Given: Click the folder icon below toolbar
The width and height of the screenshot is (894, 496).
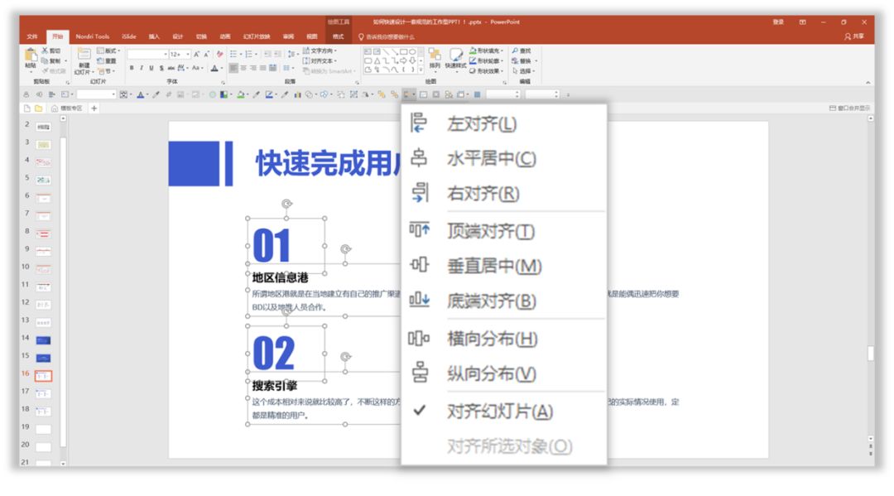Looking at the screenshot, I should 38,108.
